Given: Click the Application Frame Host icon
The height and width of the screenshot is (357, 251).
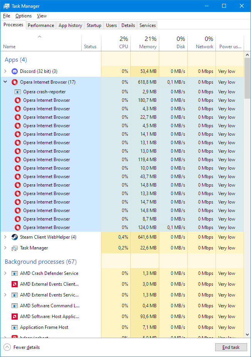Looking at the screenshot, I should tap(15, 327).
